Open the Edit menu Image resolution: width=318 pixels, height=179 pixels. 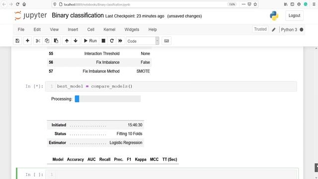(37, 30)
